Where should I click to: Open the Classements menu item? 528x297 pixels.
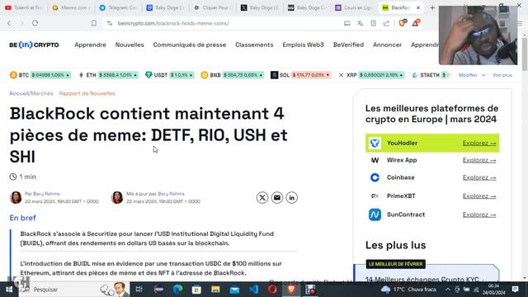(x=254, y=45)
